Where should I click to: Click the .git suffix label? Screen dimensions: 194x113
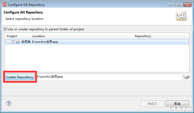pyautogui.click(x=186, y=77)
